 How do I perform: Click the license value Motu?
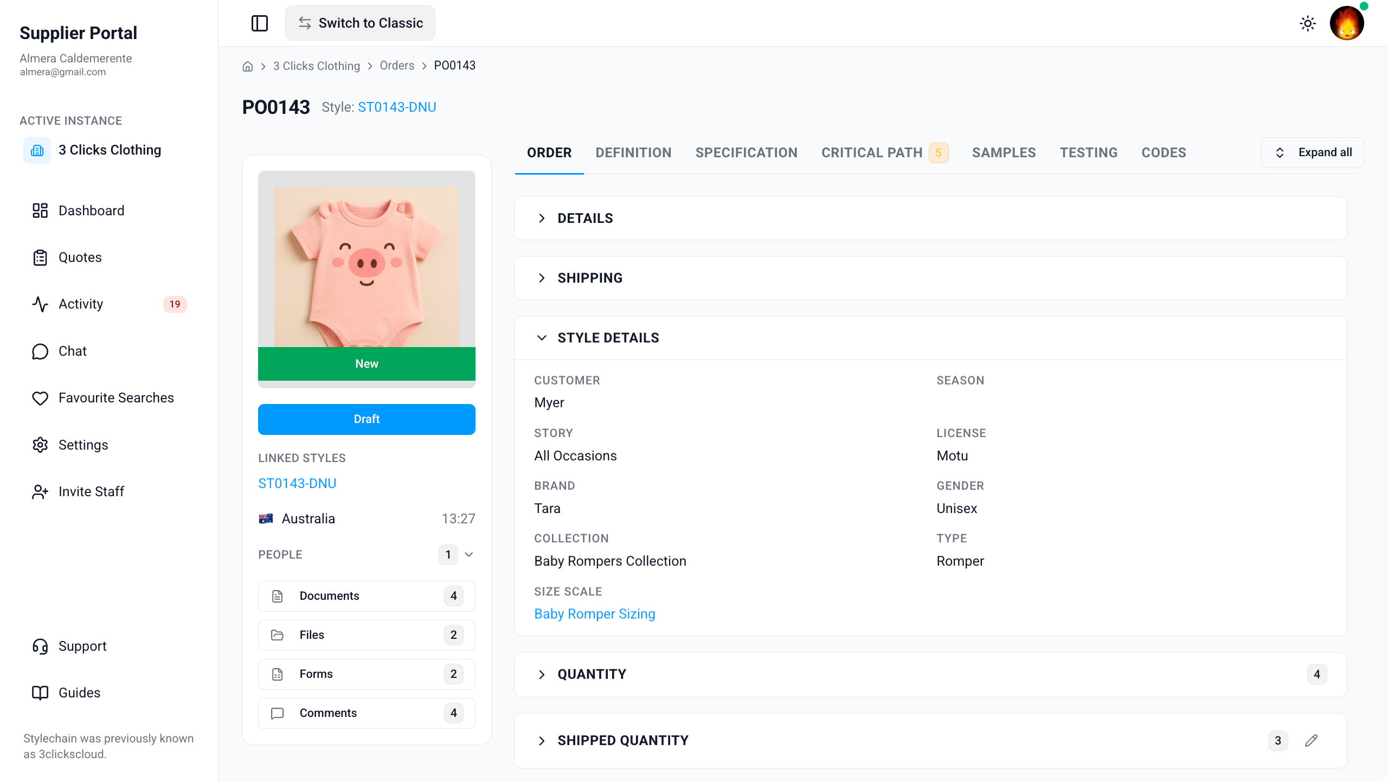[x=952, y=456]
